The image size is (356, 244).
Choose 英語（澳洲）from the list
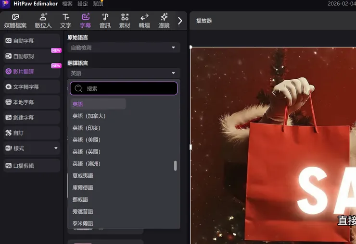point(86,164)
